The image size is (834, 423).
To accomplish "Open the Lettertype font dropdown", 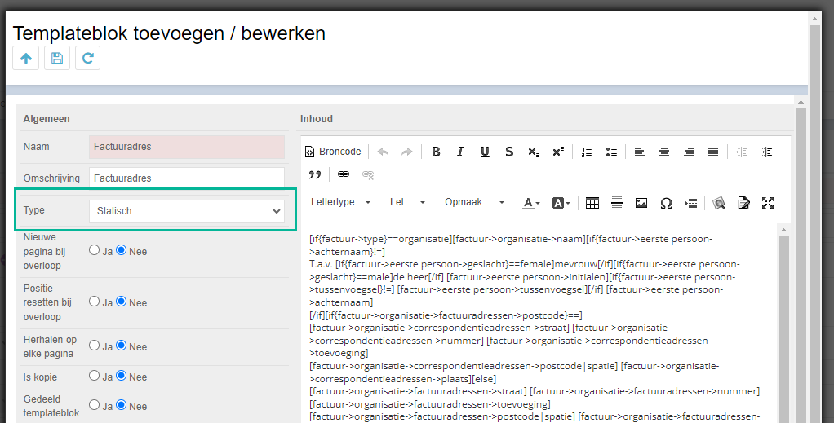I will pos(341,202).
